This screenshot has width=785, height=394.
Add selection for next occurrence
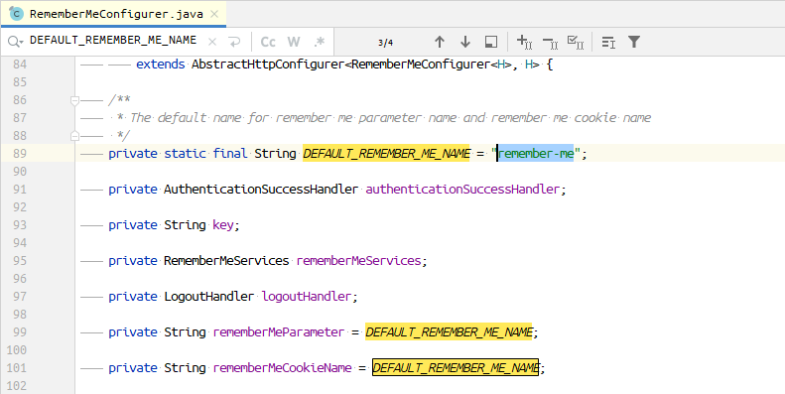coord(524,42)
